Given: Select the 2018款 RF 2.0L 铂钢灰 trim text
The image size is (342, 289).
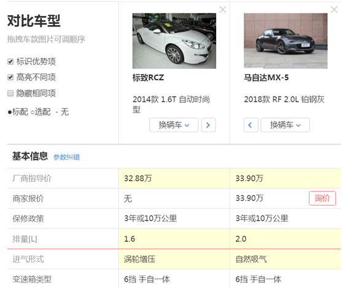Looking at the screenshot, I should point(284,99).
